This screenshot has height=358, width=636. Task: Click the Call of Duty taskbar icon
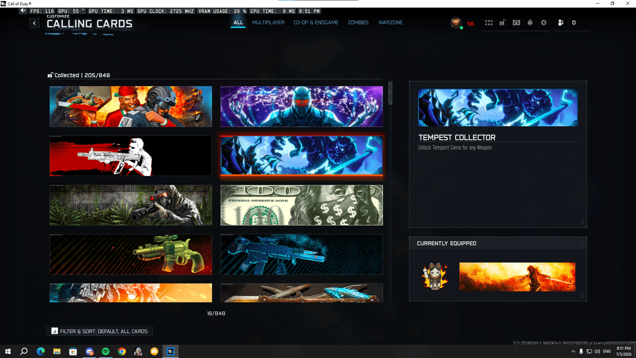170,352
